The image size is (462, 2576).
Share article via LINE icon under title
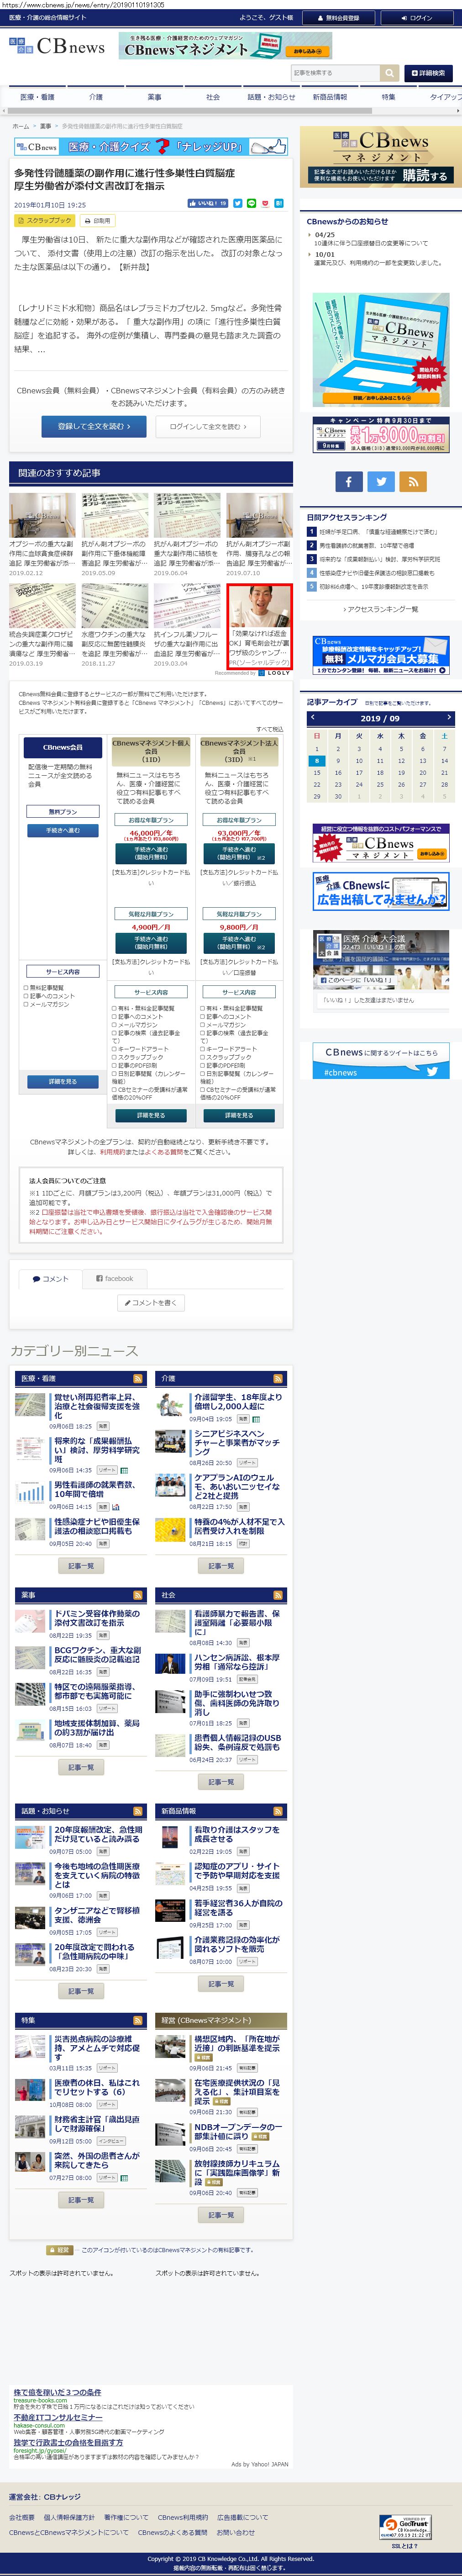click(x=251, y=203)
